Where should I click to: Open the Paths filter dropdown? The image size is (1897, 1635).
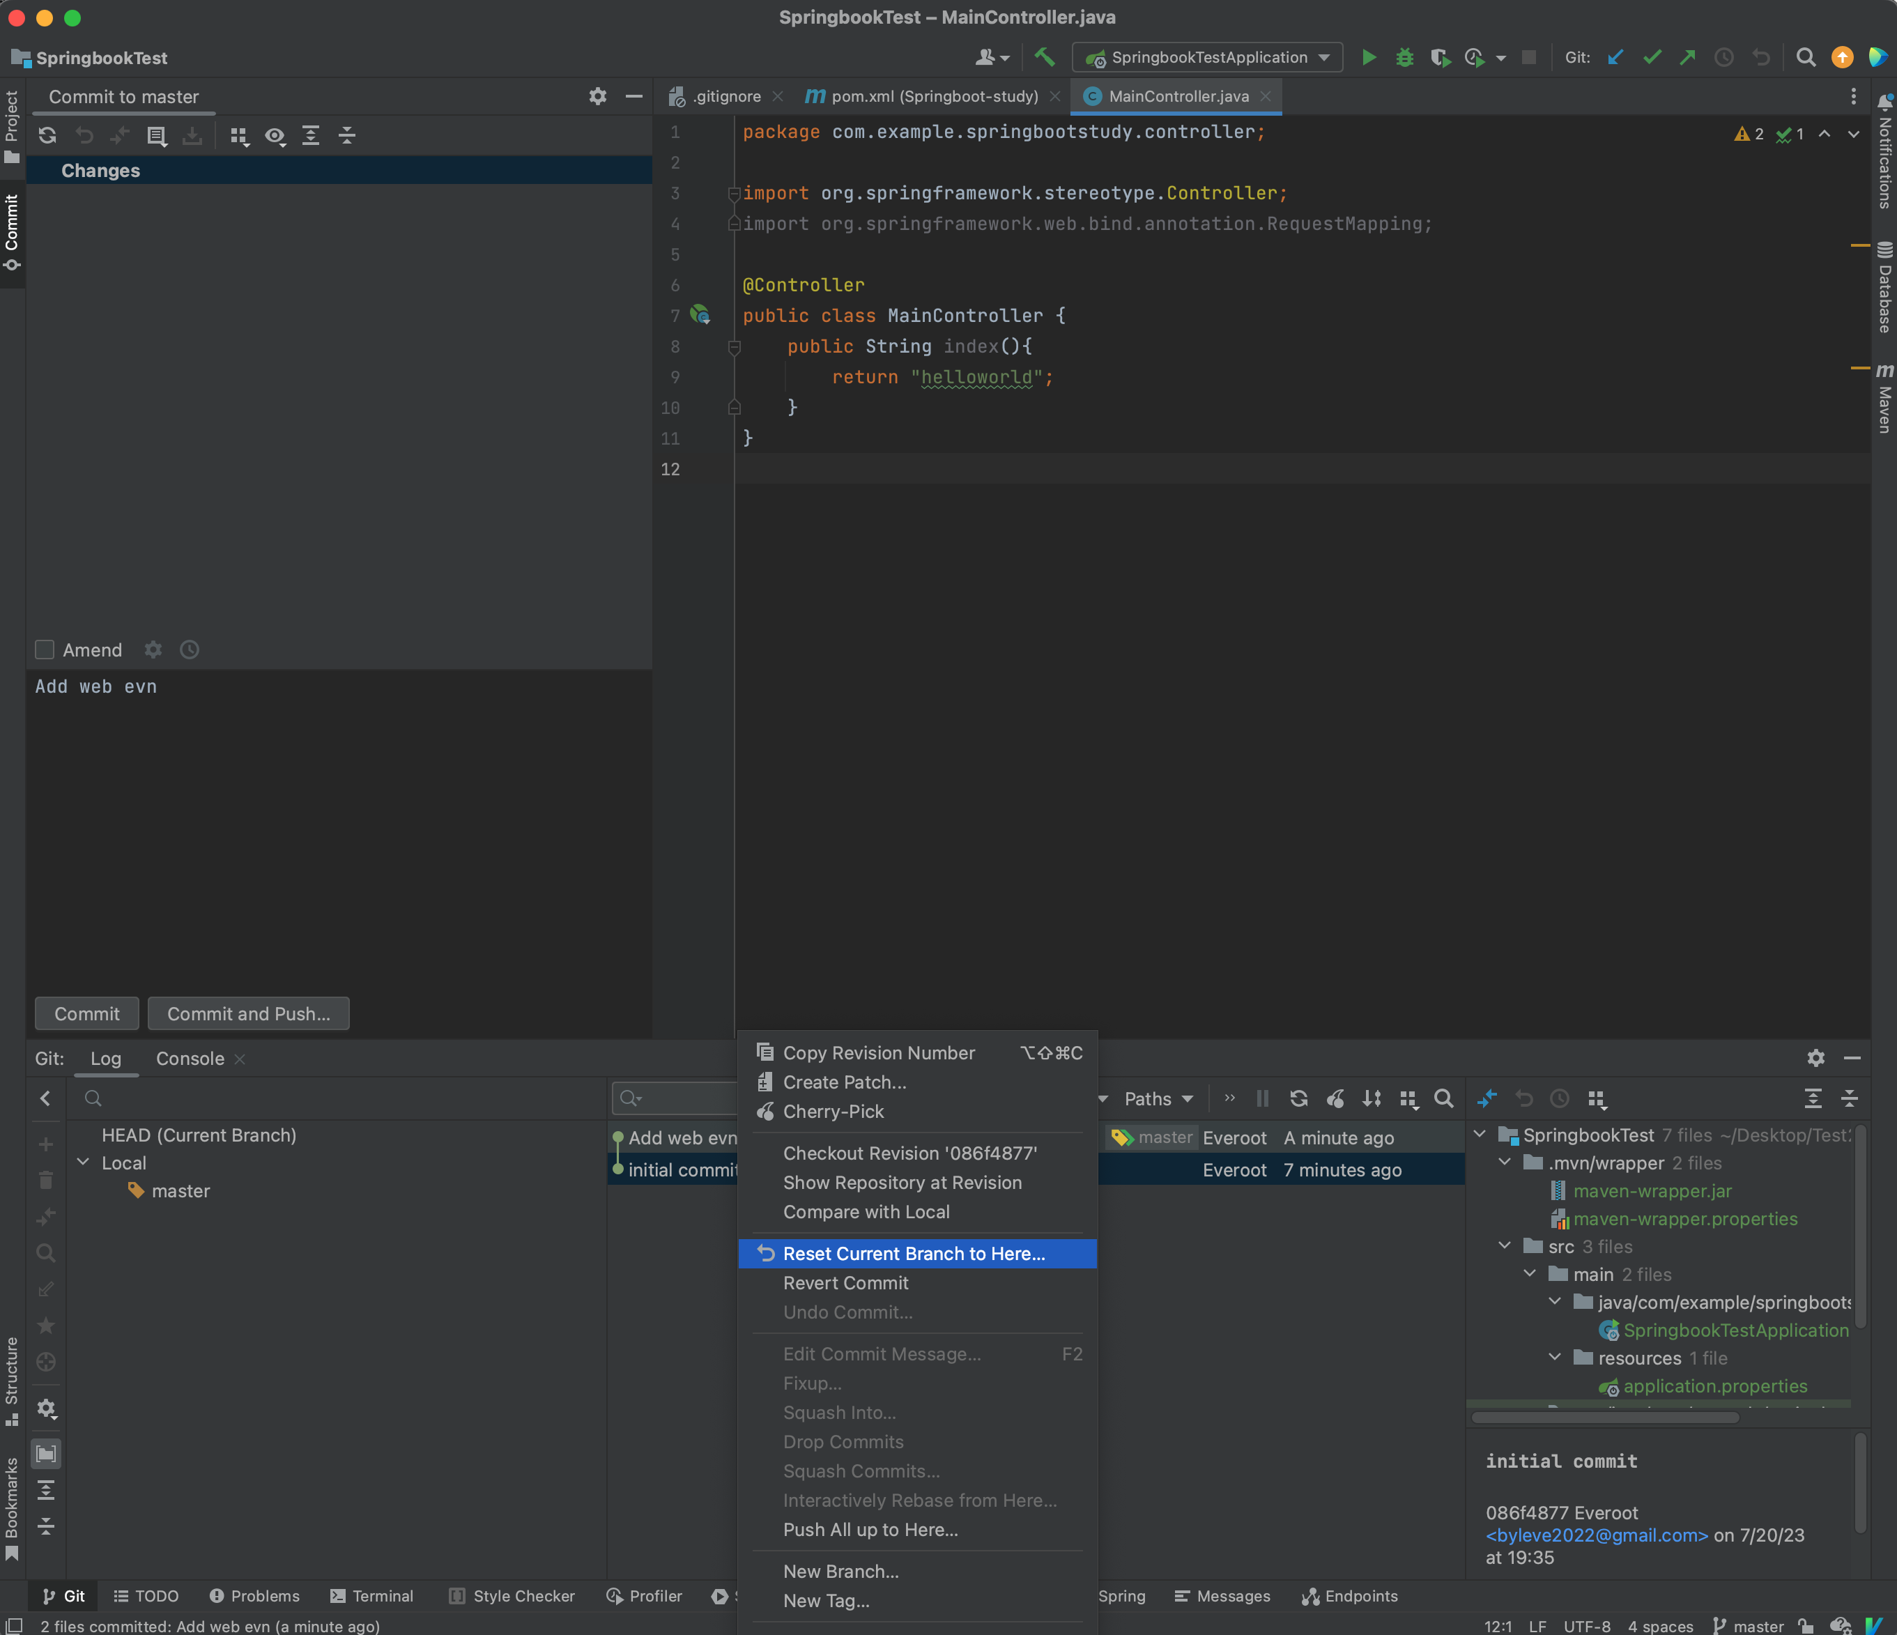click(1158, 1098)
